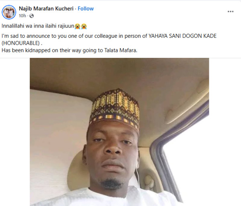The width and height of the screenshot is (241, 206).
Task: Open the three-dot post options menu
Action: (231, 12)
